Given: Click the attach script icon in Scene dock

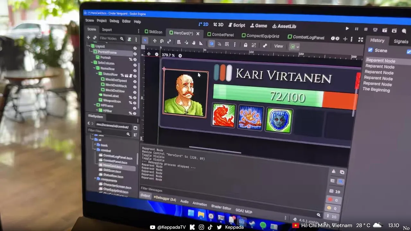Looking at the screenshot, I should point(129,39).
